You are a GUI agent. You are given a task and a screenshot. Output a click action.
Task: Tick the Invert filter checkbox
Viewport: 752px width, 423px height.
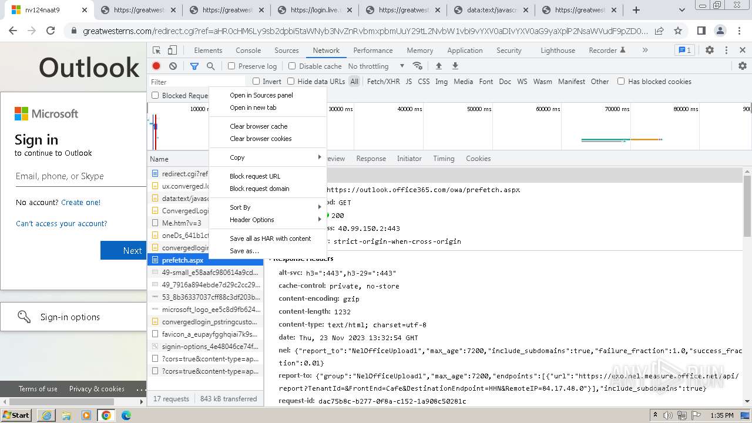click(x=256, y=82)
